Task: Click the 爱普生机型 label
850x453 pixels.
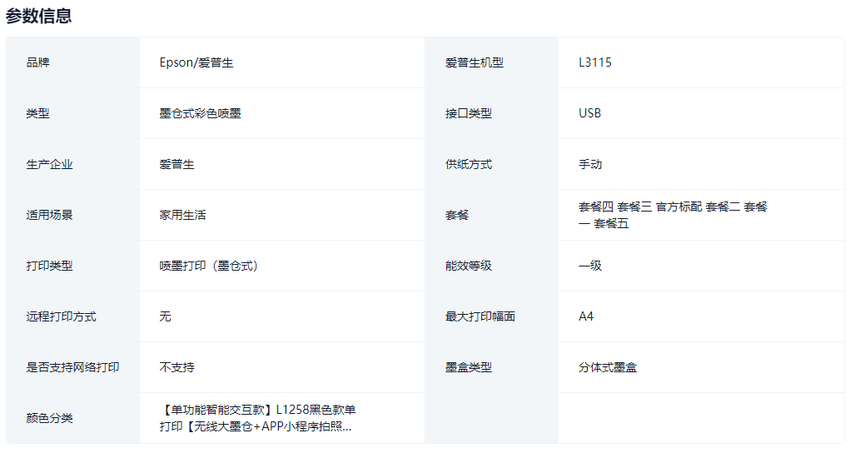Action: point(475,62)
